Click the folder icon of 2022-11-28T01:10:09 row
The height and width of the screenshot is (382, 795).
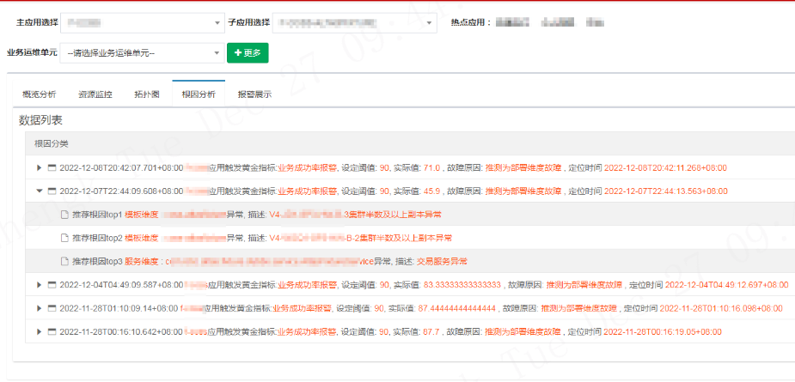52,308
